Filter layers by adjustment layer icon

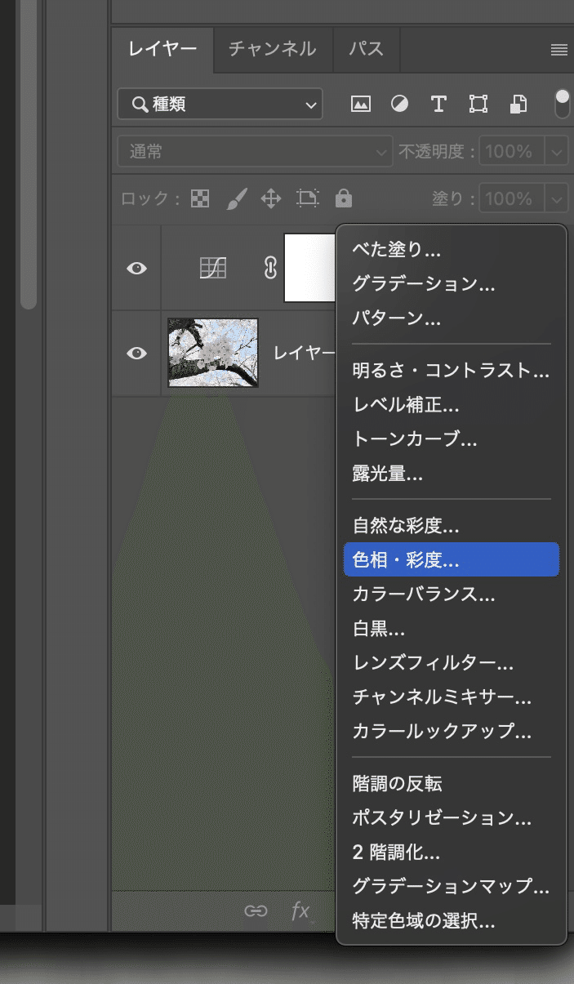point(399,105)
